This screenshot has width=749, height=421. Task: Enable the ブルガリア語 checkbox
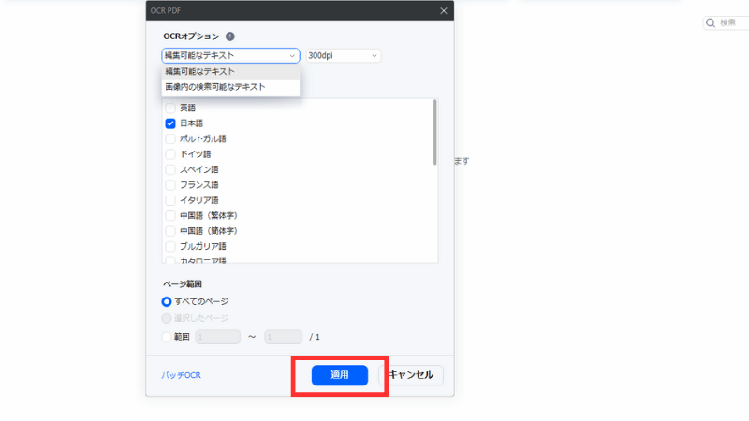point(170,246)
